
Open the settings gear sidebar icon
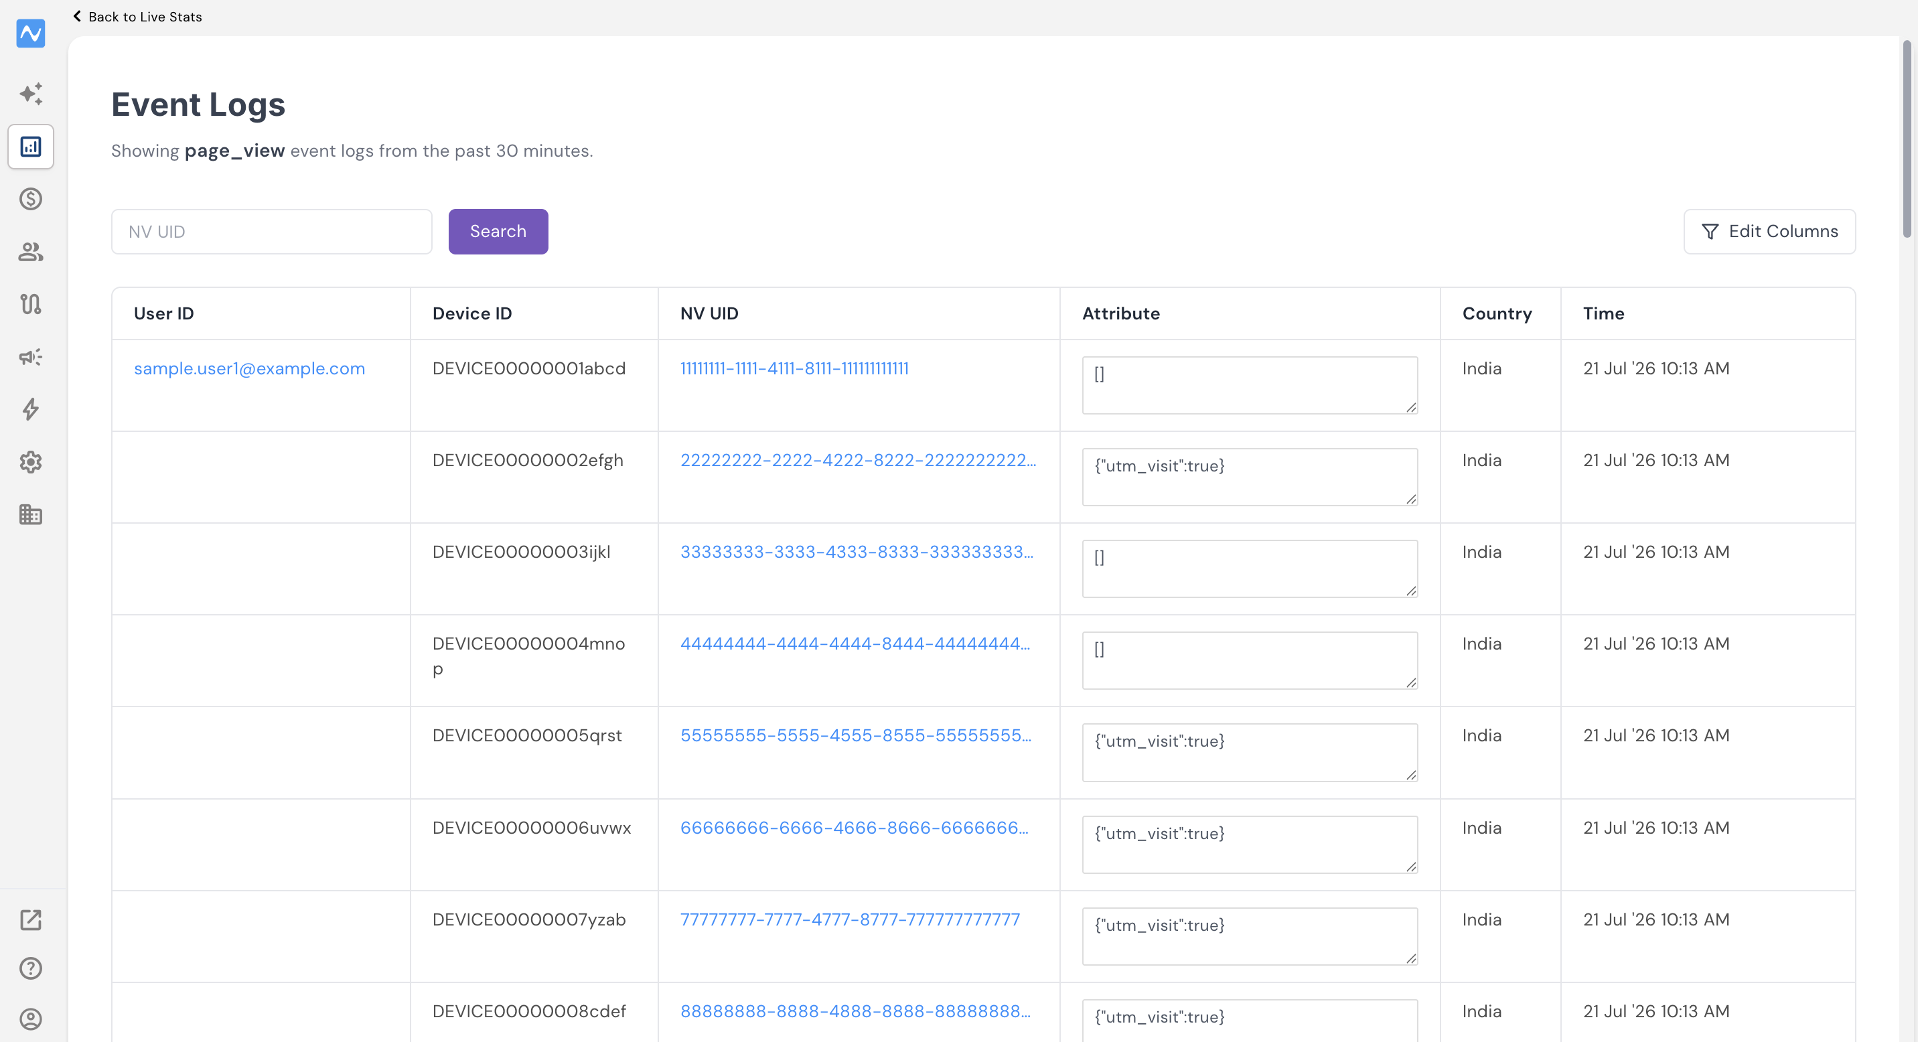coord(31,462)
